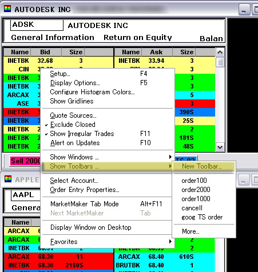This screenshot has height=272, width=258.
Task: Expand the Favorites submenu
Action: (108, 242)
